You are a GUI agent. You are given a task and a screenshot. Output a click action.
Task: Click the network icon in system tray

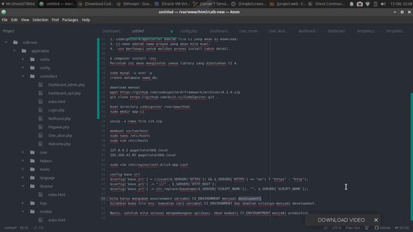tap(368, 4)
